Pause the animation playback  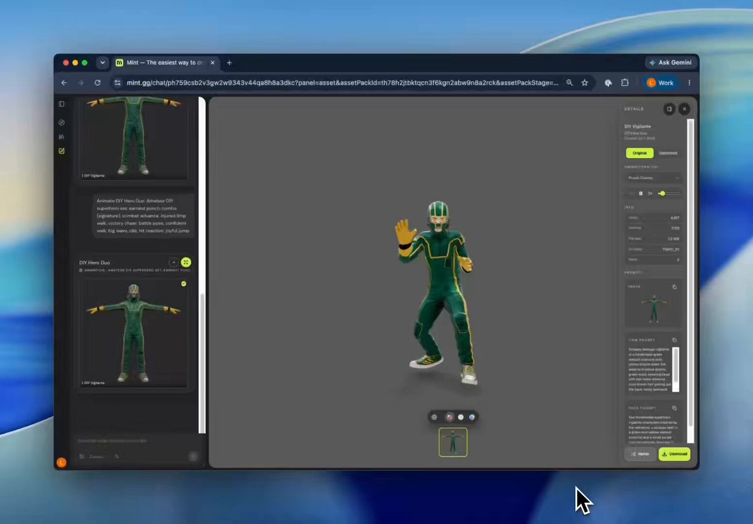click(641, 193)
